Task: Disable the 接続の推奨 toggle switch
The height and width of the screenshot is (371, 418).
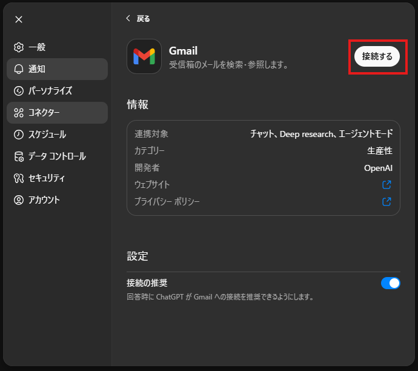Action: coord(390,283)
